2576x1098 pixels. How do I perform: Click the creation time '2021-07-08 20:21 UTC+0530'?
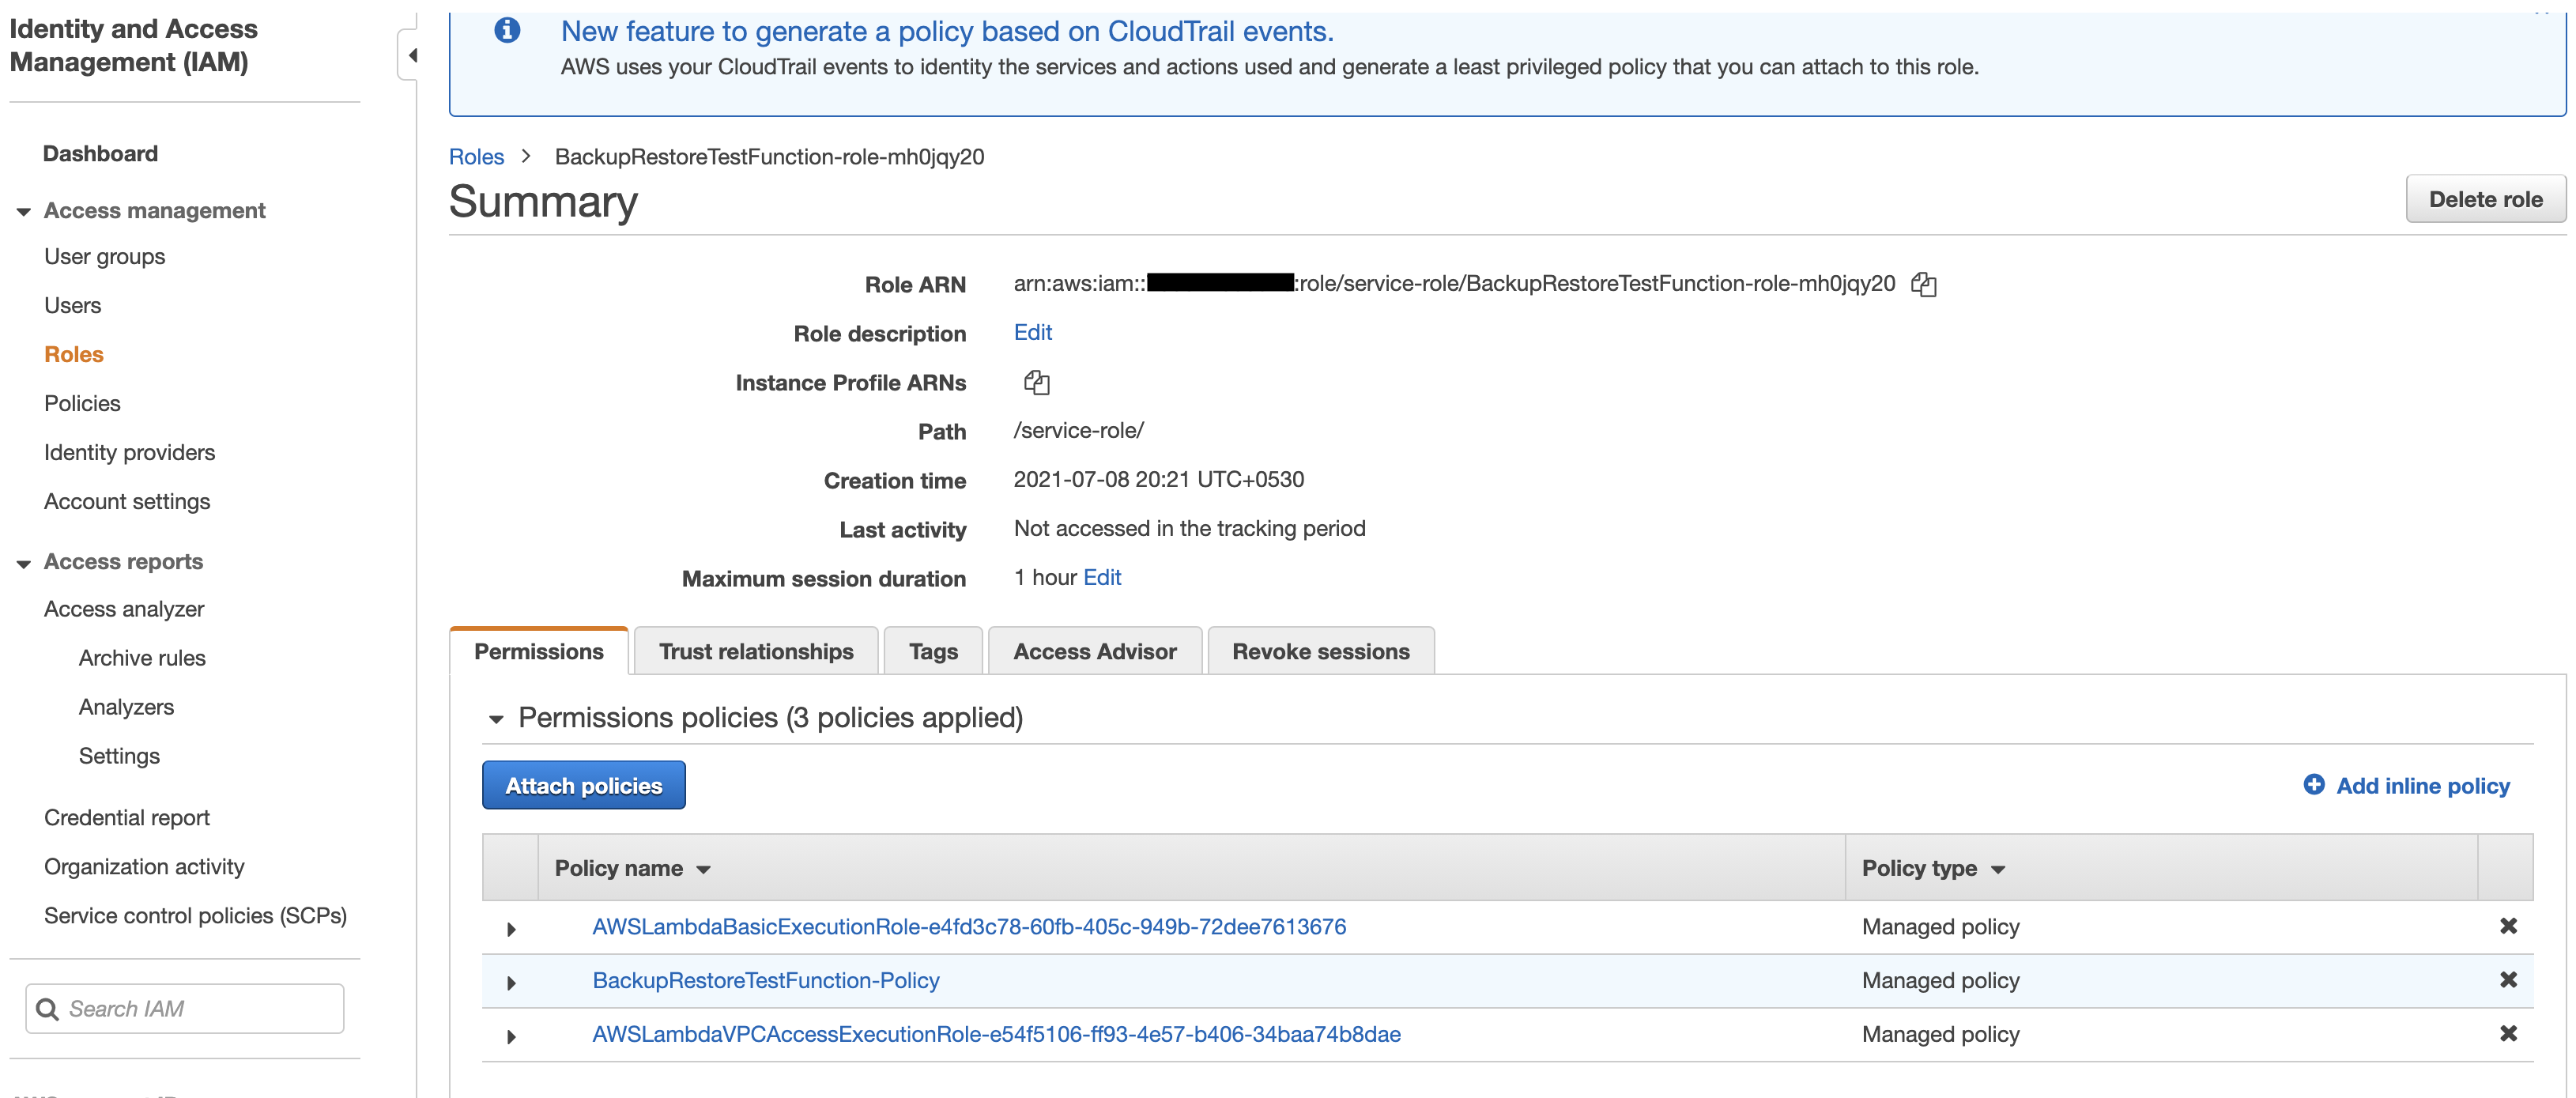click(x=1159, y=479)
